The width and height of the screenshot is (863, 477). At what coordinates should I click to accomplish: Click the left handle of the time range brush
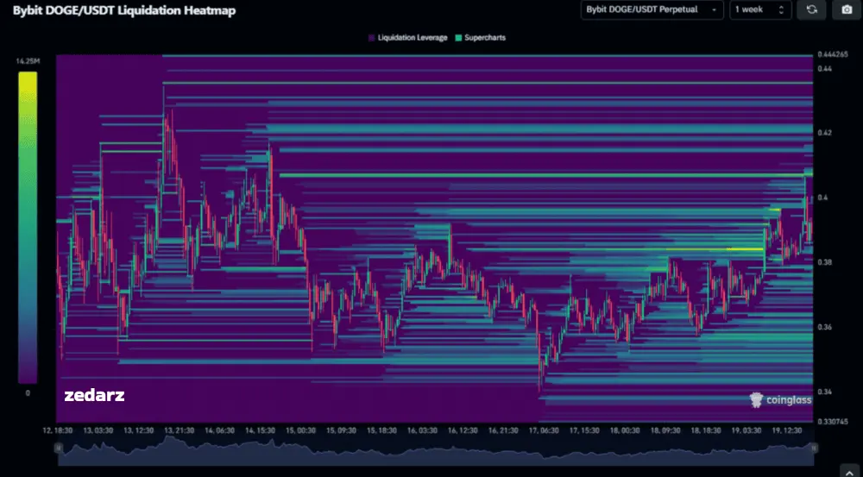[x=57, y=449]
